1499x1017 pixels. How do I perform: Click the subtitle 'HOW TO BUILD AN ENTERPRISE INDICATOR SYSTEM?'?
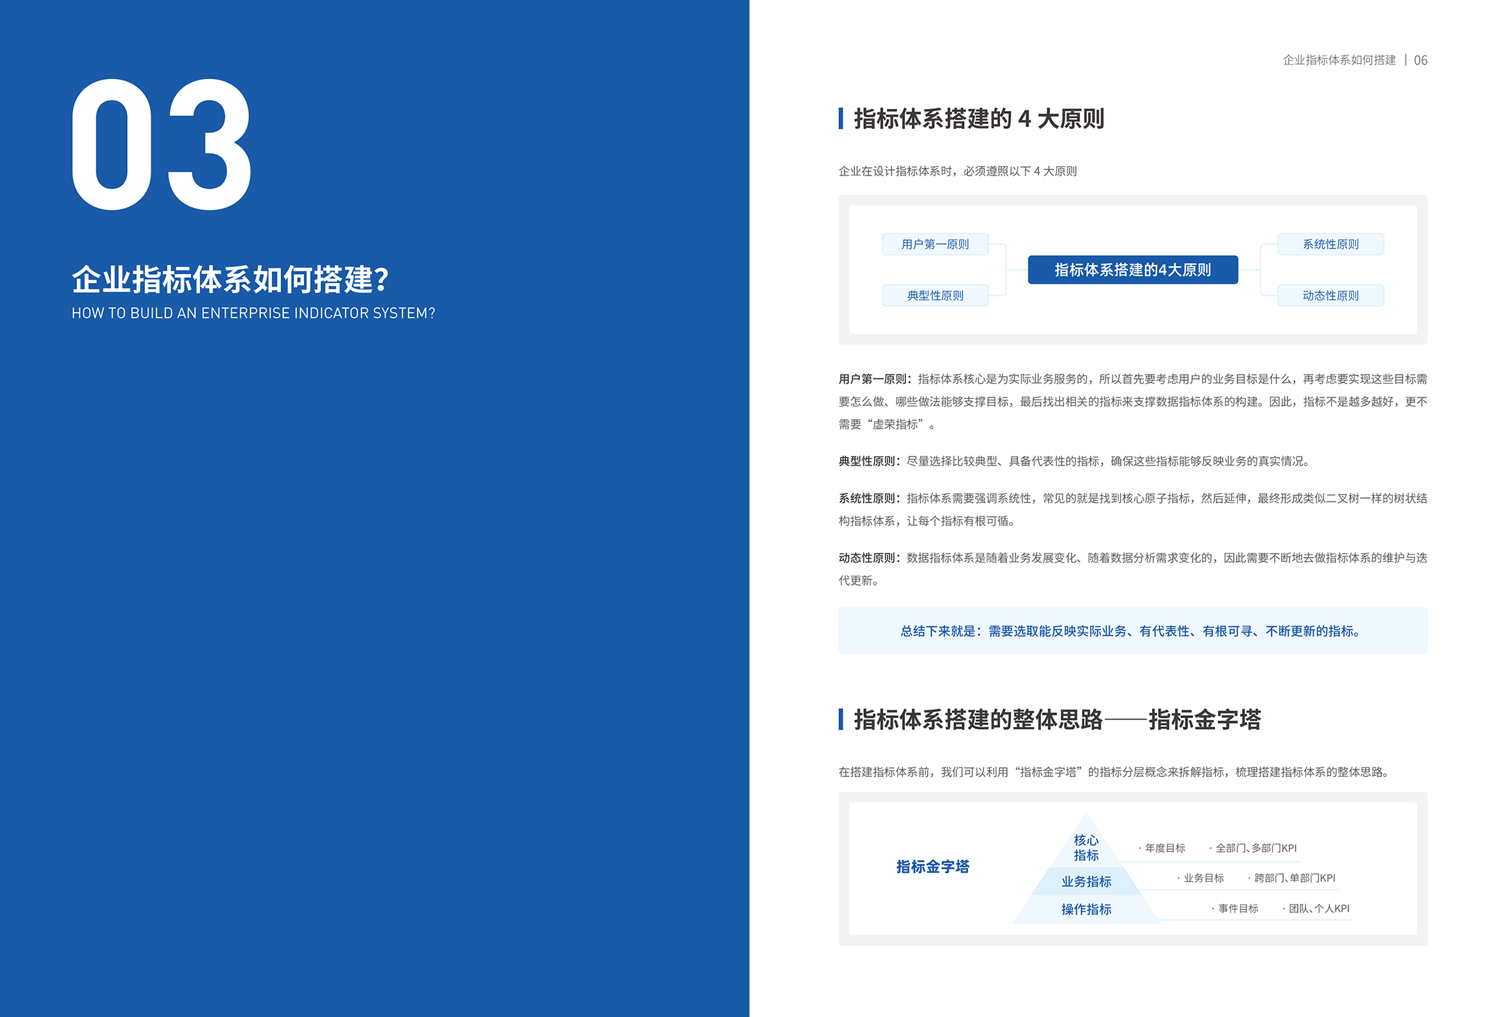(253, 314)
